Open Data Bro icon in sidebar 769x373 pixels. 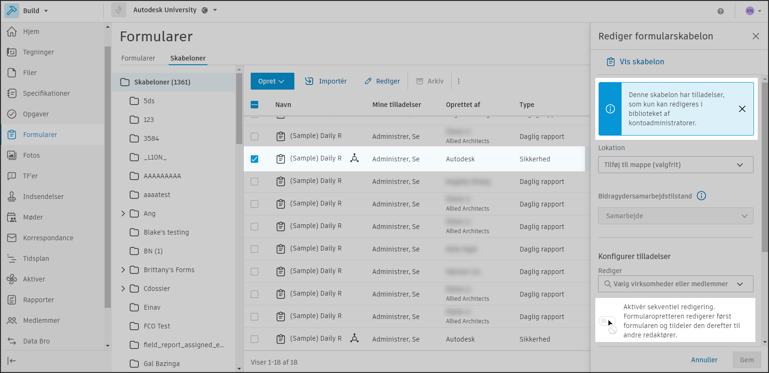coord(12,341)
